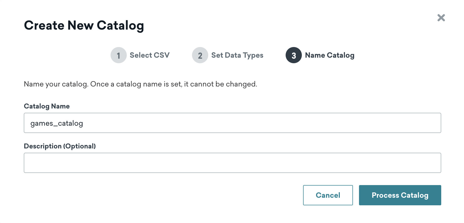
Task: Click the word Optional in description label
Action: 80,146
